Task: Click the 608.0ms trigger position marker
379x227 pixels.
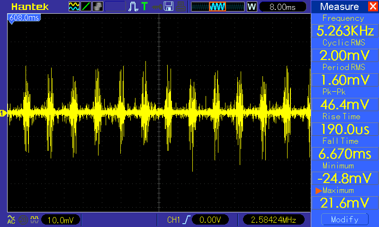Action: tap(24, 18)
